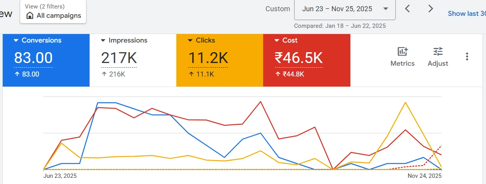486x184 pixels.
Task: Click the All campaigns home icon
Action: (x=30, y=15)
